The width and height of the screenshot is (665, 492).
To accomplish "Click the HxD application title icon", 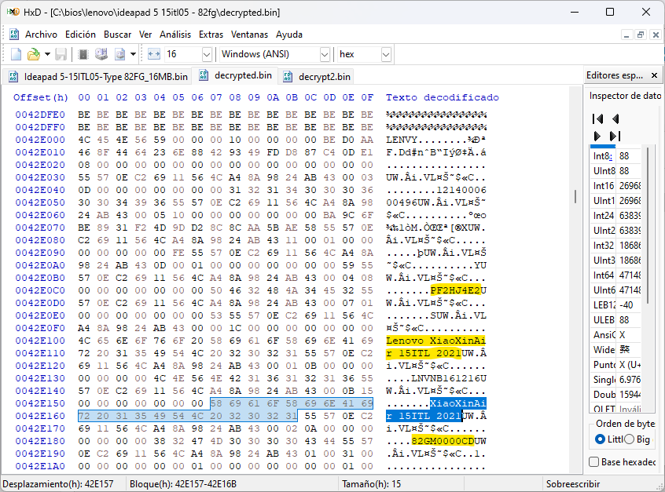I will point(13,12).
